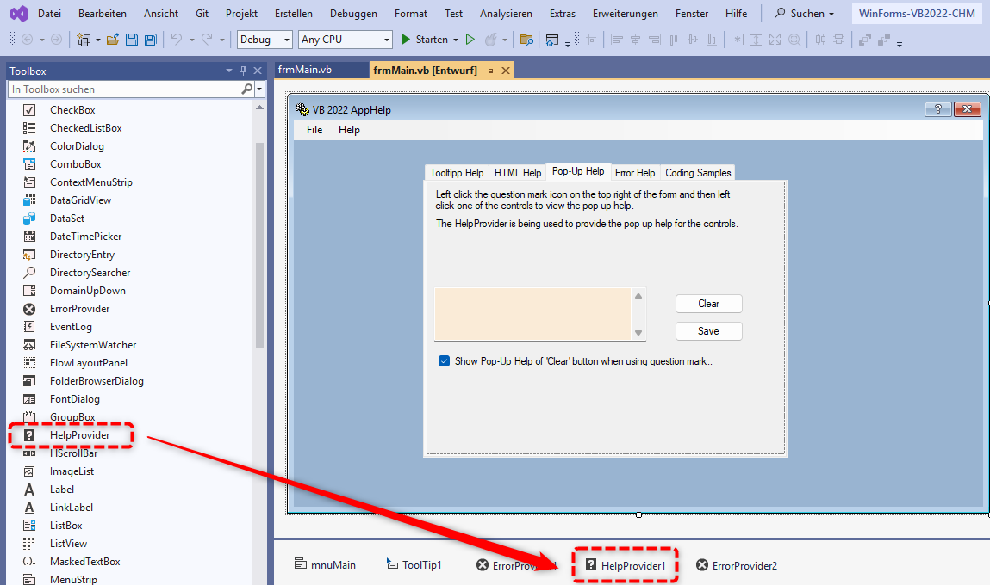990x585 pixels.
Task: Toggle the Toolbox auto-hide pin
Action: coord(243,71)
